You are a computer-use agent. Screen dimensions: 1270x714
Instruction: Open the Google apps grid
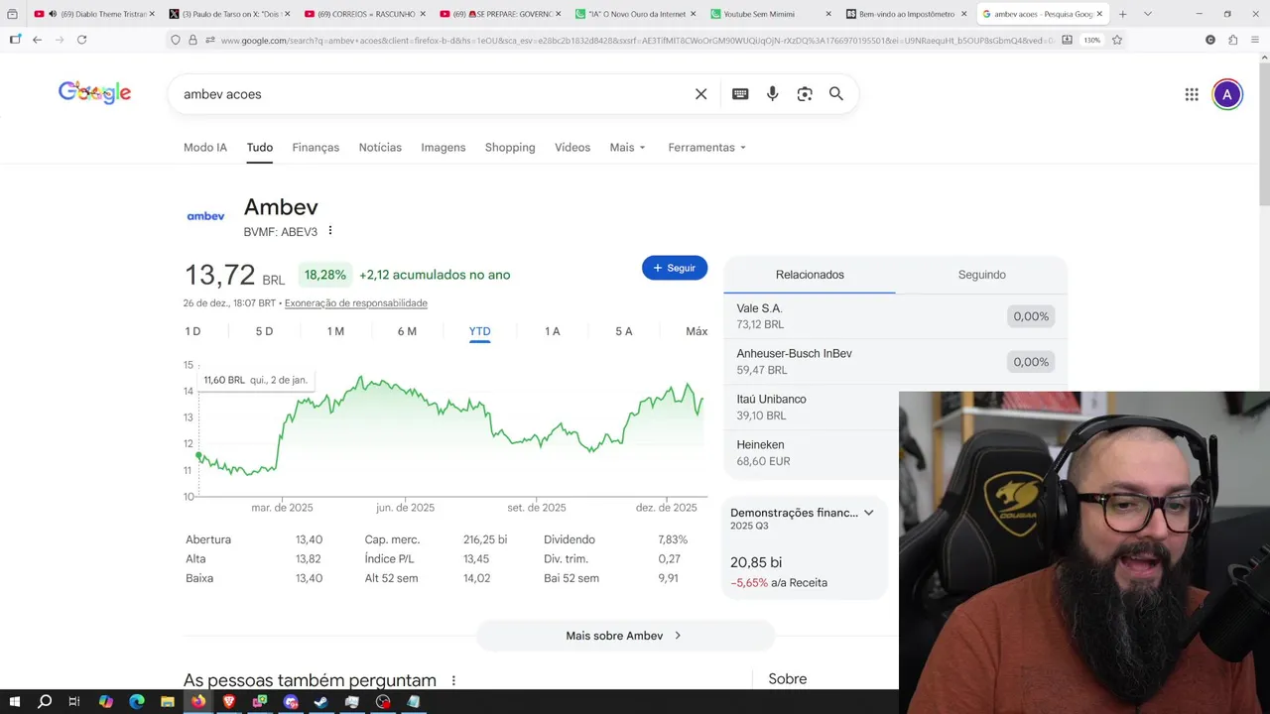[x=1192, y=94]
